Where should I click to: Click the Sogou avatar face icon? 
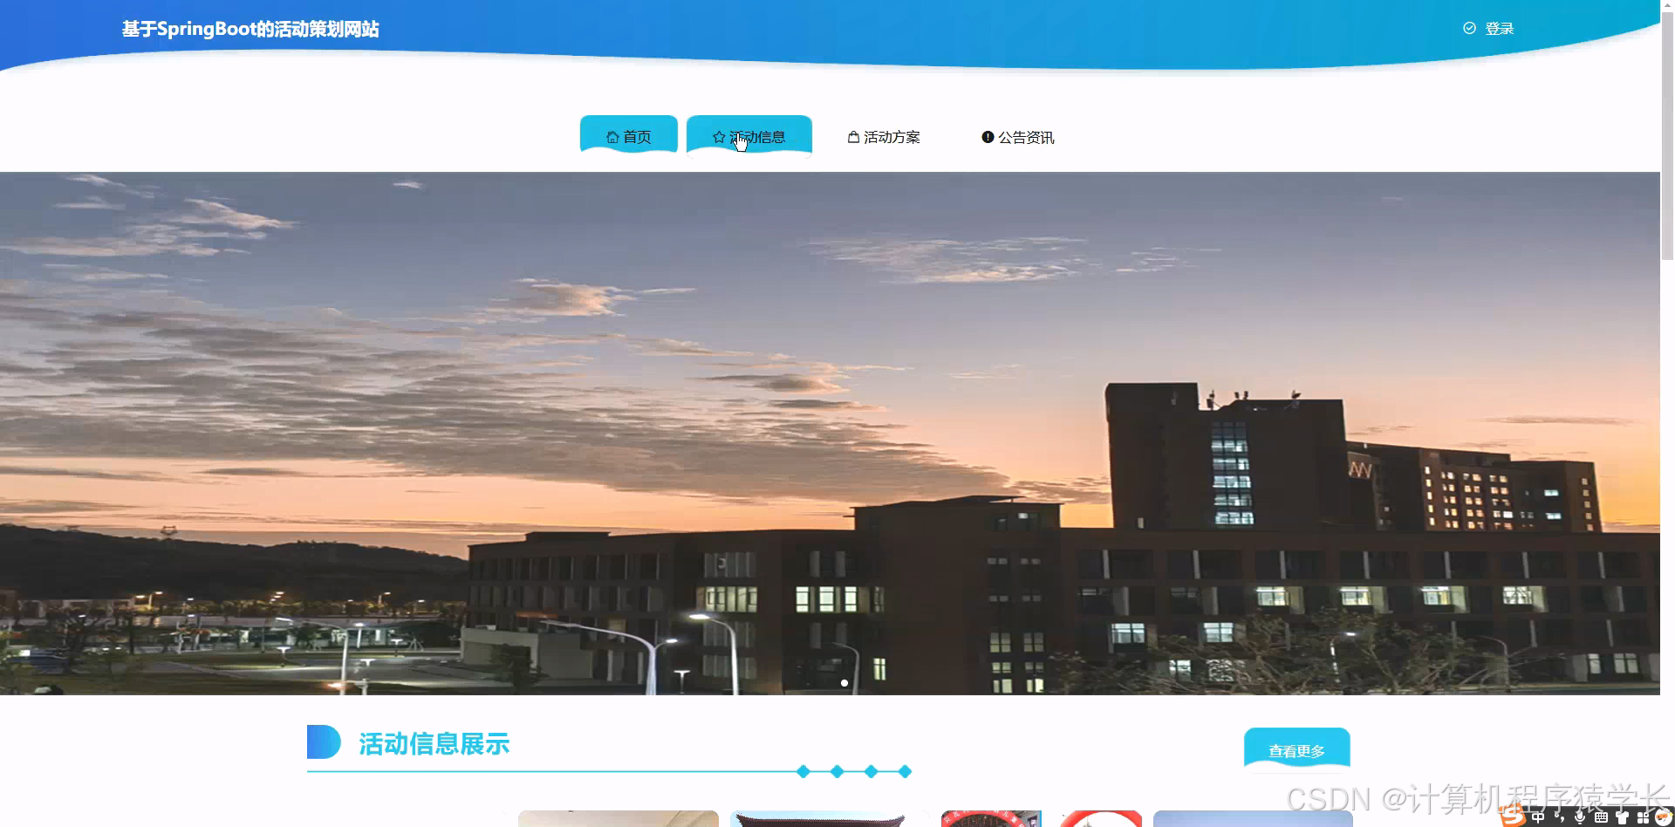(1664, 817)
